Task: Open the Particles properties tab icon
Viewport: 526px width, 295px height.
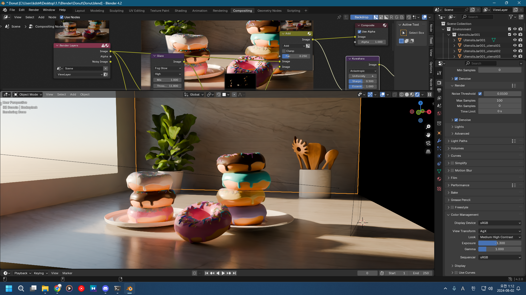Action: pos(439,148)
